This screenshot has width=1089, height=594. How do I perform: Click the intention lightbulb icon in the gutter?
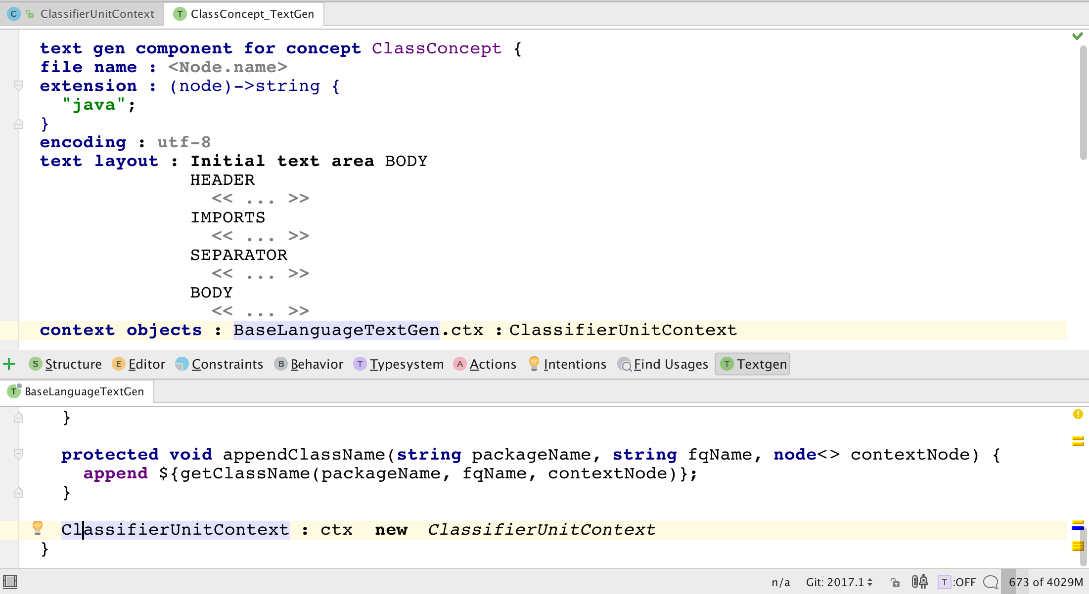tap(37, 528)
